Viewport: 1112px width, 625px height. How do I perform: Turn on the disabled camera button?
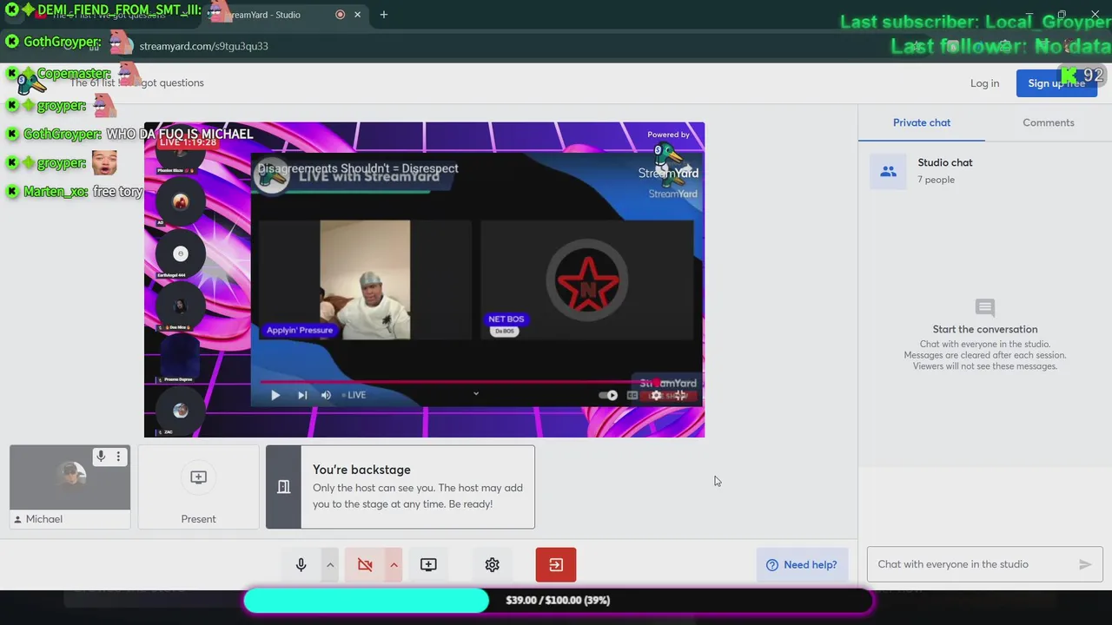[x=365, y=565]
